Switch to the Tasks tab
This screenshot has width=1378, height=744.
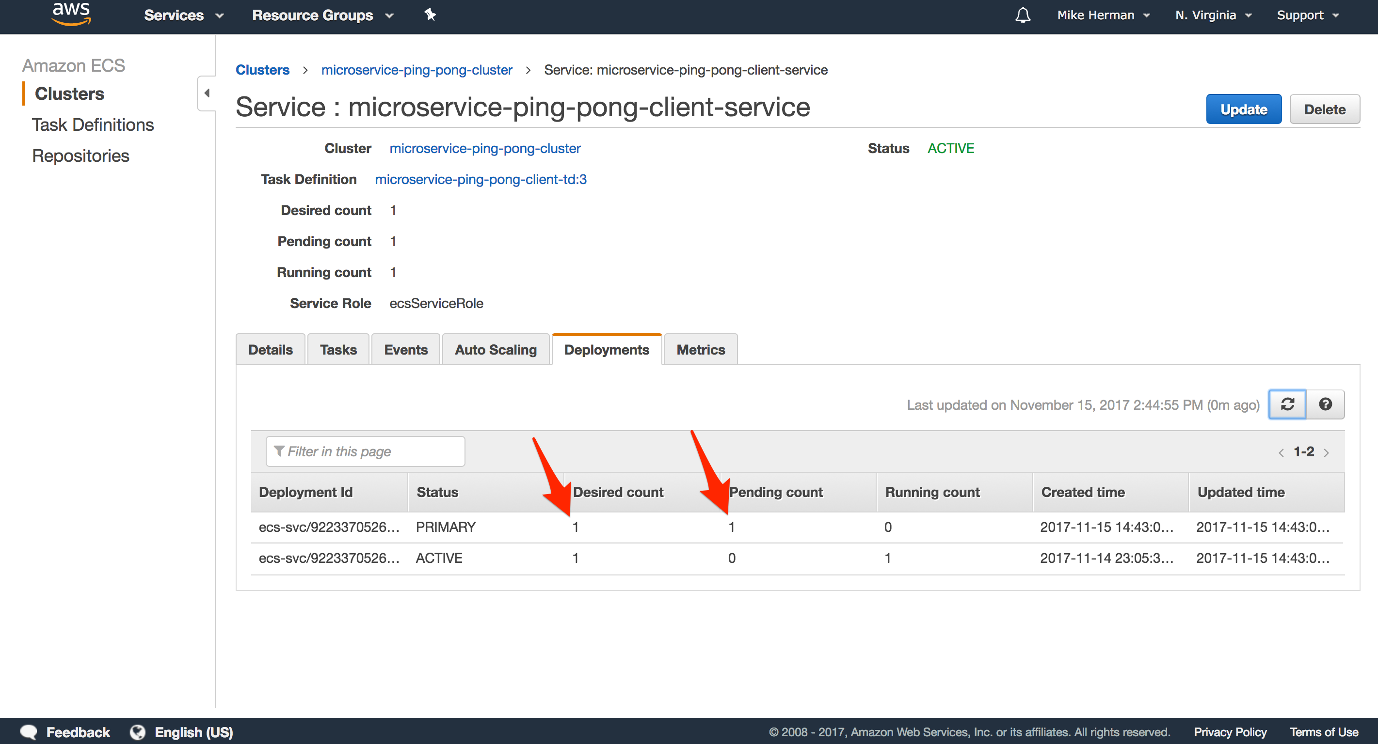338,350
